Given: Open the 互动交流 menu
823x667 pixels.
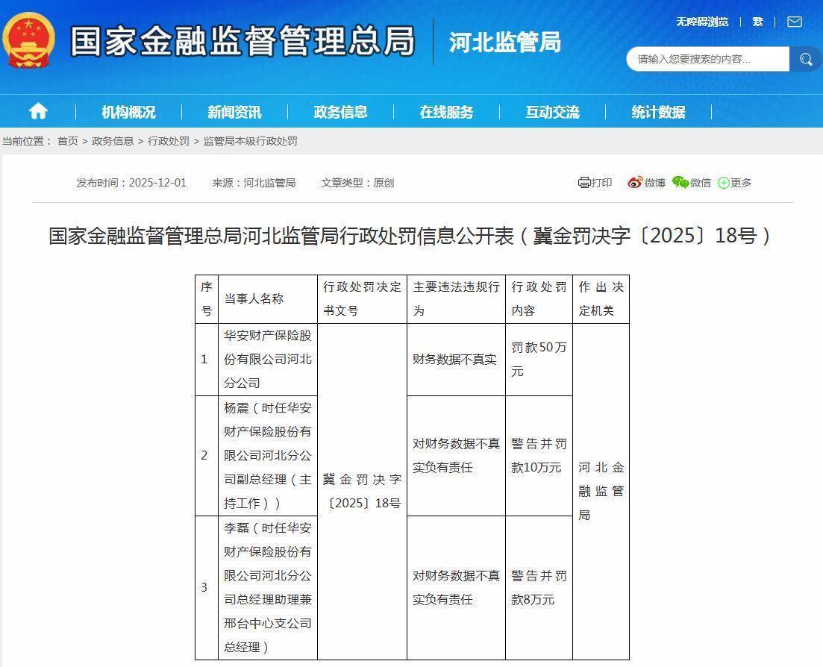Looking at the screenshot, I should tap(552, 112).
